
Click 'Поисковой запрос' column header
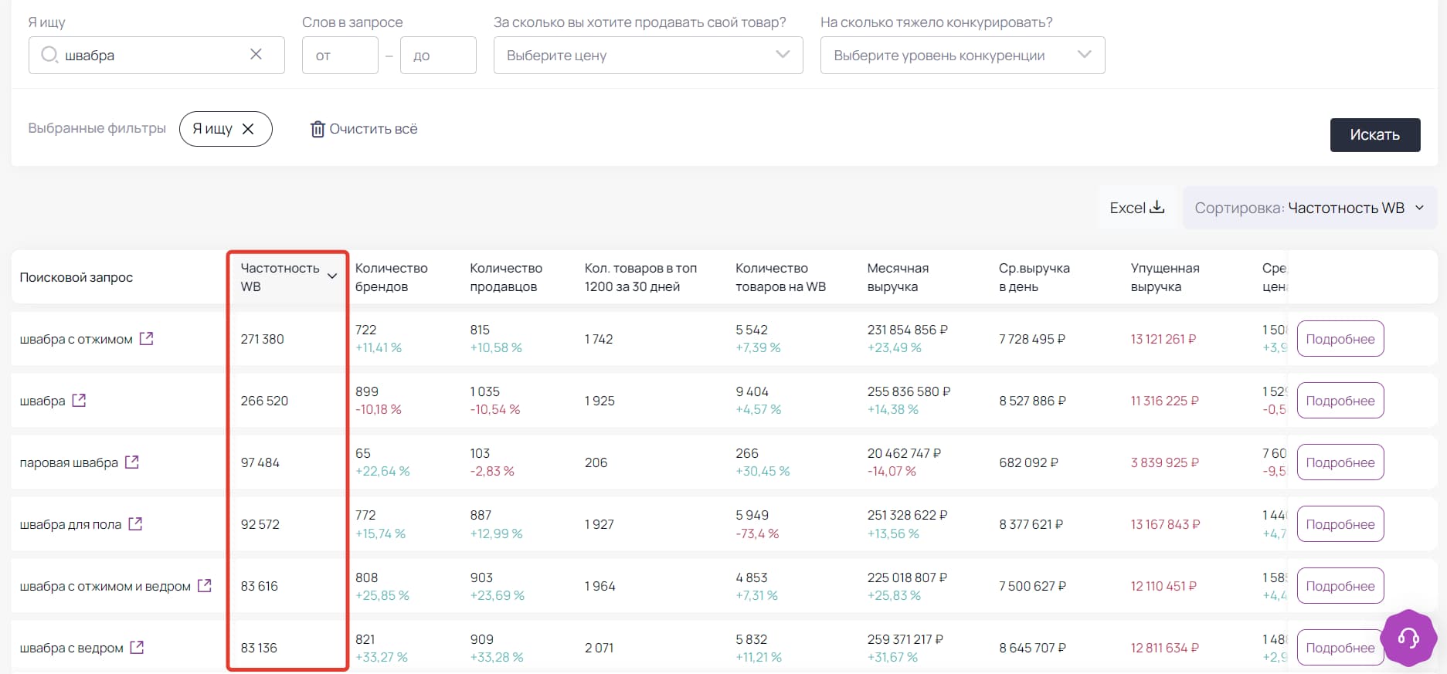(76, 277)
